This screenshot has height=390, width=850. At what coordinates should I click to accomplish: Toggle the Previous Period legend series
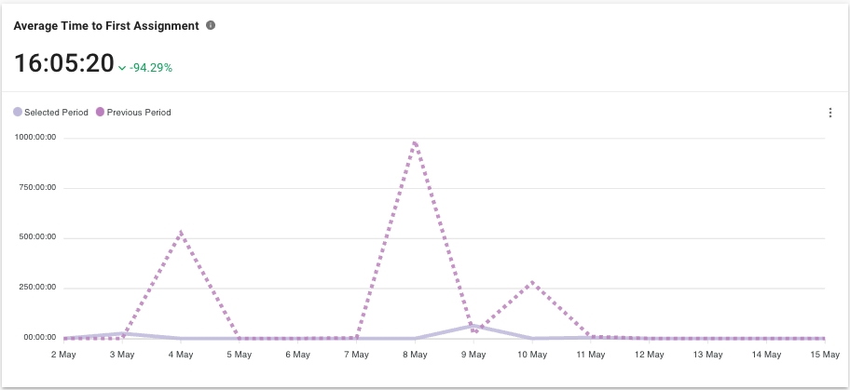coord(139,113)
